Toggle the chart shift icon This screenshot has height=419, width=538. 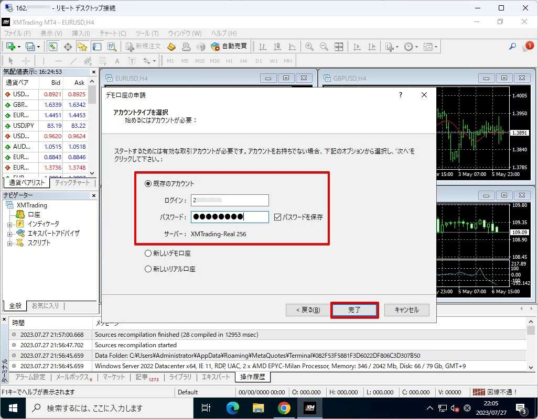372,47
